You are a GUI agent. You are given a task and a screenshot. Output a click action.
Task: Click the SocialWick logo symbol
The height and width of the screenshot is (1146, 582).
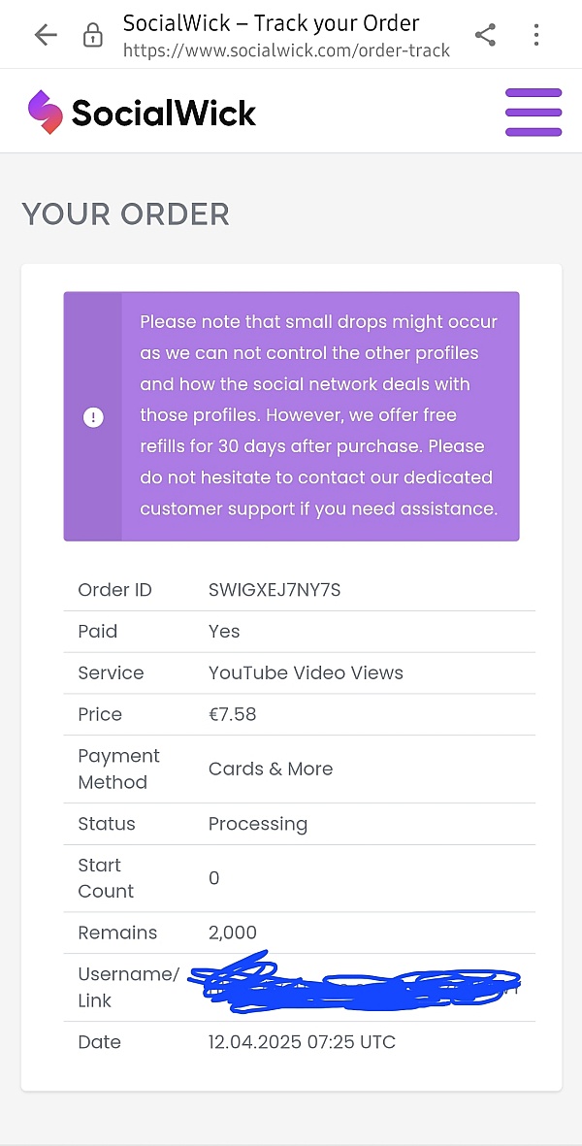[45, 113]
